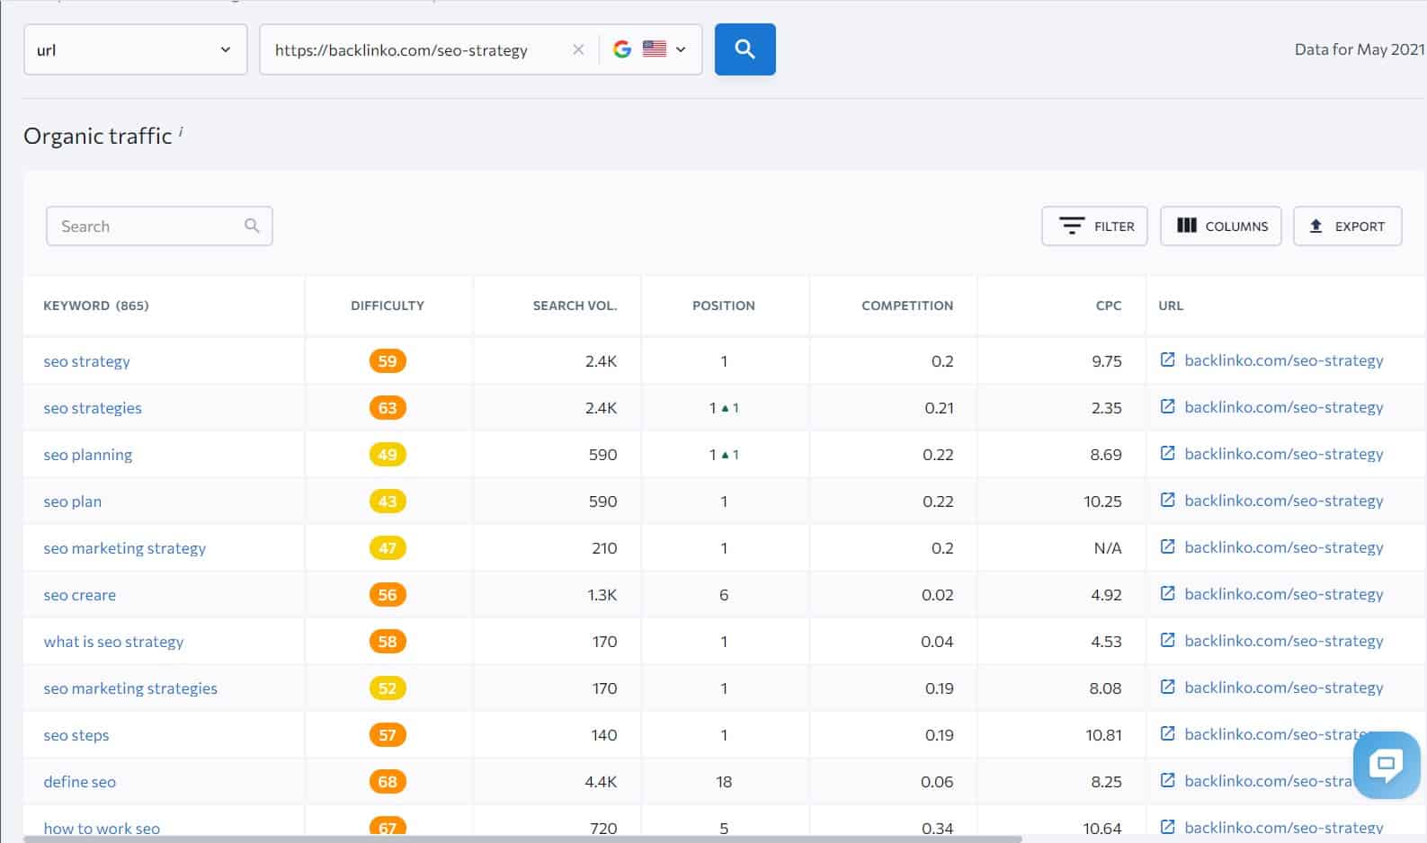The image size is (1427, 843).
Task: Open the 'how to work seo' keyword link
Action: pyautogui.click(x=102, y=829)
